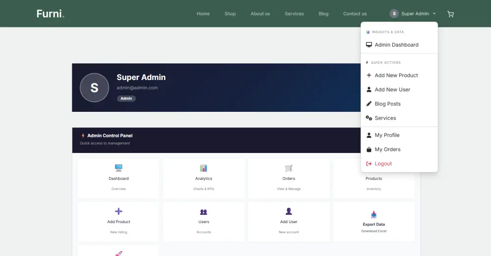491x256 pixels.
Task: Open the Users Accounts card
Action: tap(204, 222)
